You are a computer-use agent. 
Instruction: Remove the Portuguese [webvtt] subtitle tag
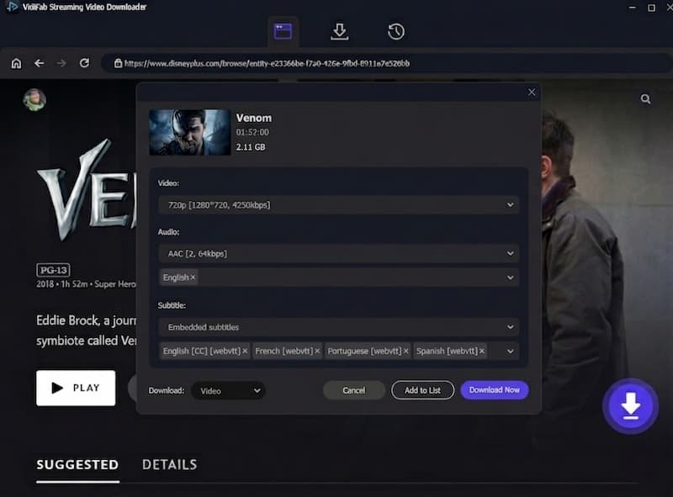click(405, 351)
